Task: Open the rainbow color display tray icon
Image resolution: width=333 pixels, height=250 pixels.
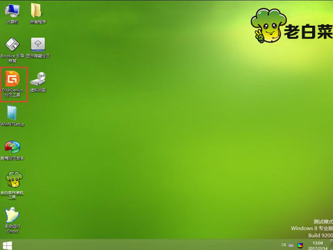Action: 300,245
